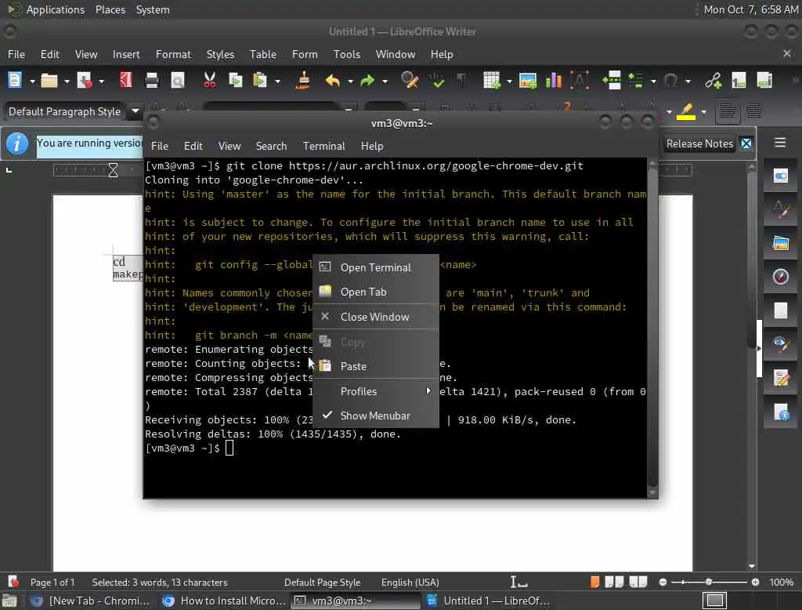The image size is (802, 610).
Task: Expand the Undo history dropdown arrow
Action: tap(350, 82)
